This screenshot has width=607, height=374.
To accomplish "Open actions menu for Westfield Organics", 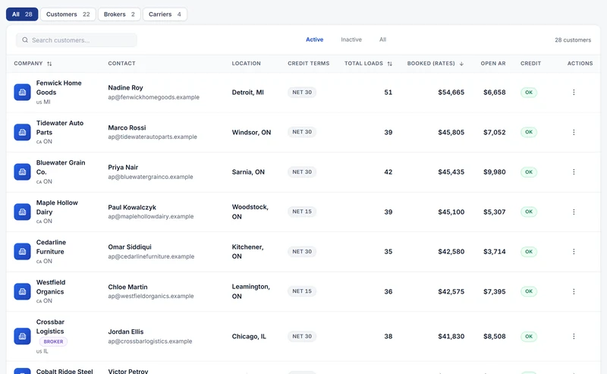I will pyautogui.click(x=574, y=291).
